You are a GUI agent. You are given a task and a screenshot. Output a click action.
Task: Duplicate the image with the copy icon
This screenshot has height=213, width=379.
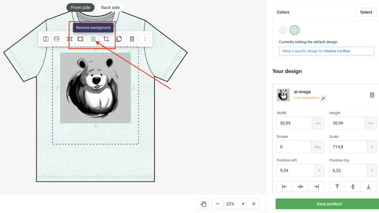tap(119, 39)
